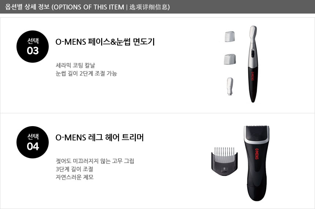Screen dimensions: 315x209
Task: Click the middle eyebrow comb attachment
Action: click(x=230, y=59)
